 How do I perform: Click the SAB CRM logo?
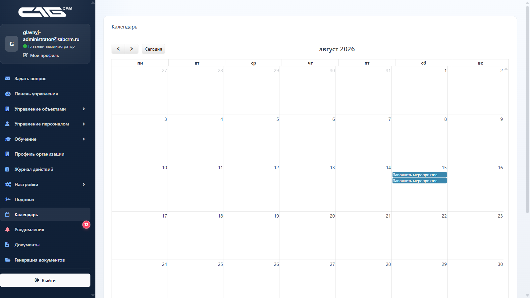[45, 12]
